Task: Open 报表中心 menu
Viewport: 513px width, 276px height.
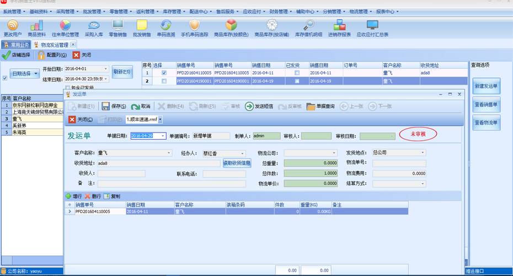Action: [x=387, y=12]
